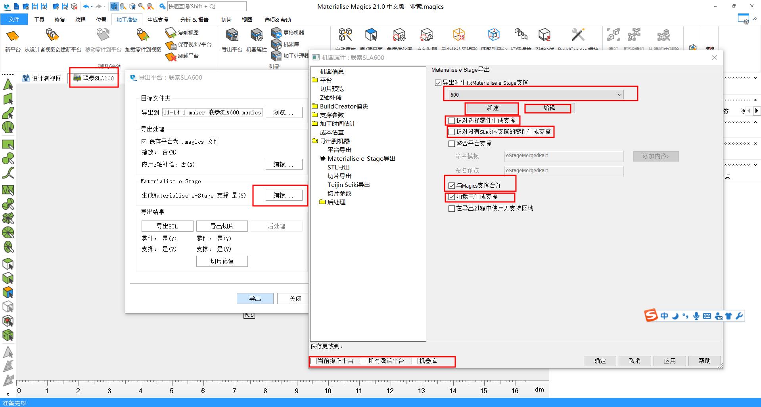Click the 更换机器 (Change Machine) icon

tap(276, 33)
